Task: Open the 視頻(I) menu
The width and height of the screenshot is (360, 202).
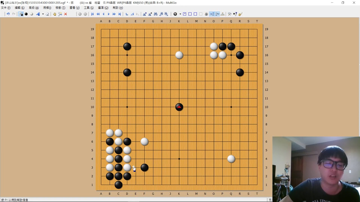Action: pyautogui.click(x=47, y=8)
